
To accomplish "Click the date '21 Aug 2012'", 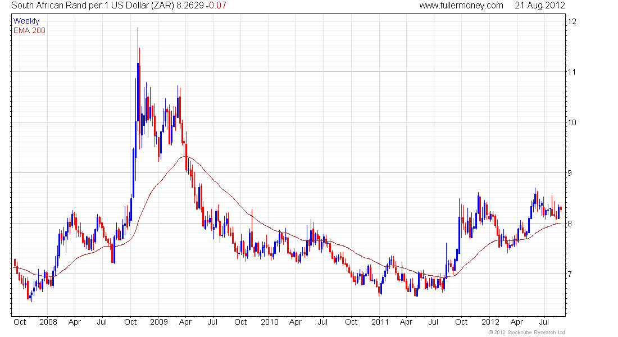I will pyautogui.click(x=539, y=6).
